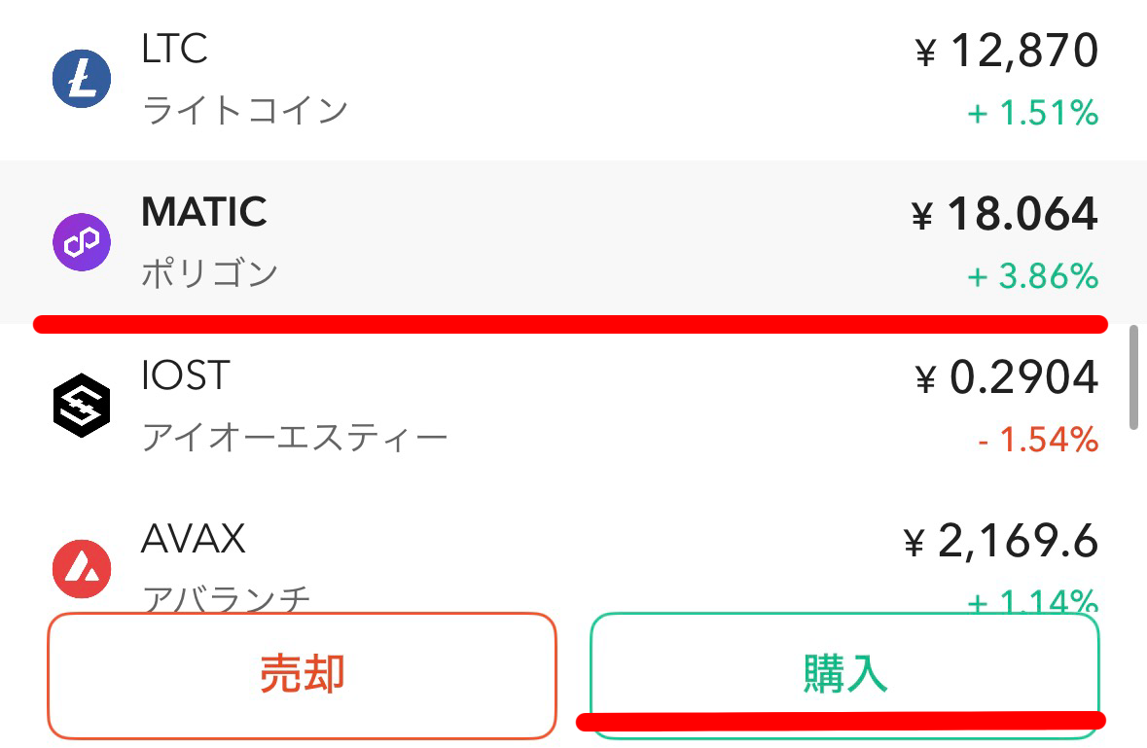This screenshot has width=1147, height=748.
Task: Select the IOST ticker label
Action: click(186, 375)
